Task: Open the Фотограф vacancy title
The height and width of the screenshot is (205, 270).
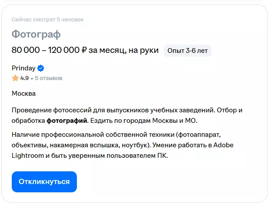Action: pos(36,34)
